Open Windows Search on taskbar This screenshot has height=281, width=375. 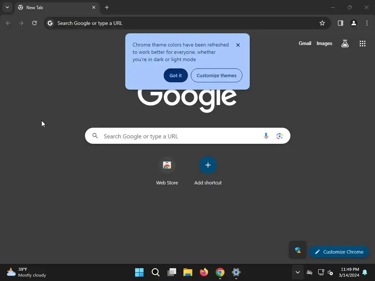click(x=155, y=272)
